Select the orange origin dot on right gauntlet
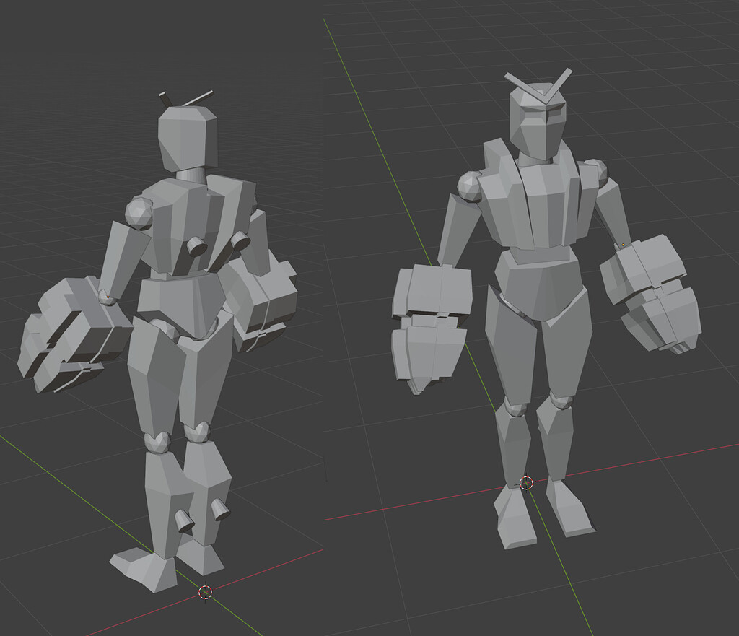The height and width of the screenshot is (636, 739). [624, 245]
